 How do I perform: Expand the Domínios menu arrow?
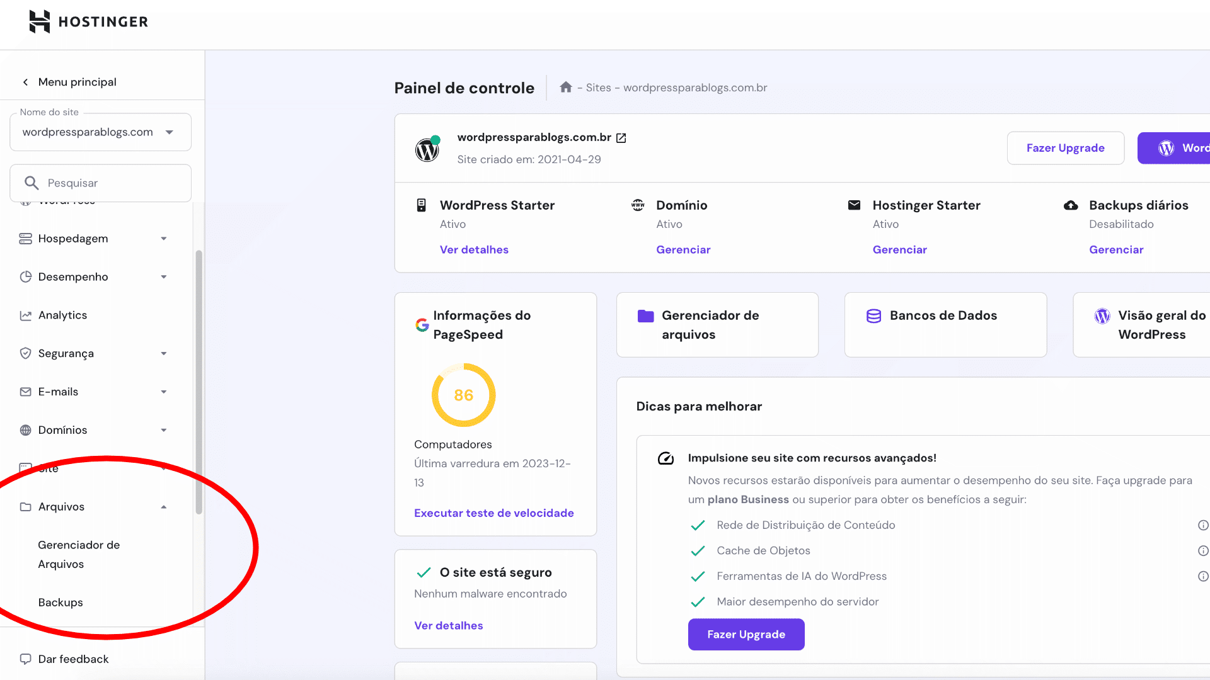coord(164,430)
